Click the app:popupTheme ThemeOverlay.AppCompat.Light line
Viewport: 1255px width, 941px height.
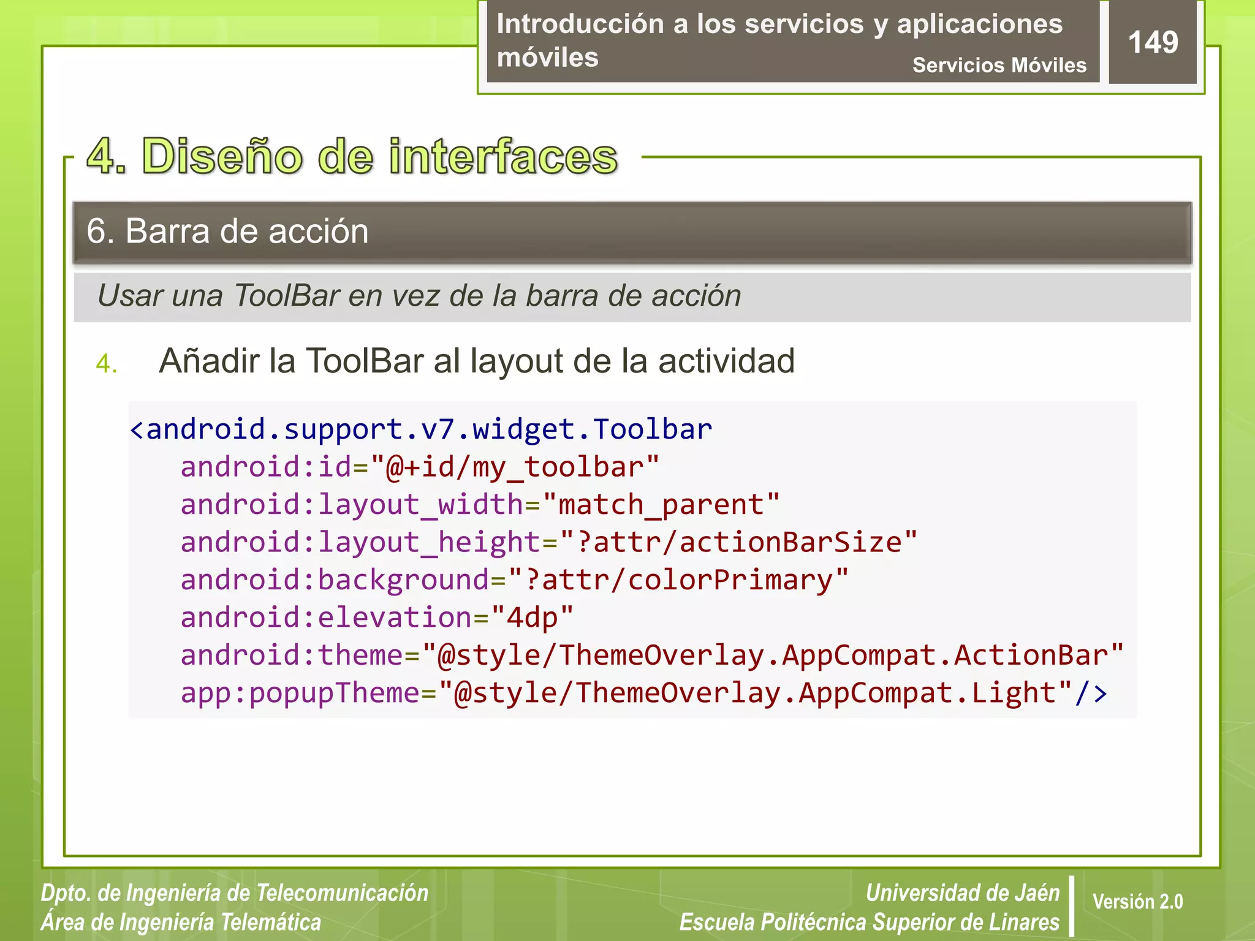(644, 693)
